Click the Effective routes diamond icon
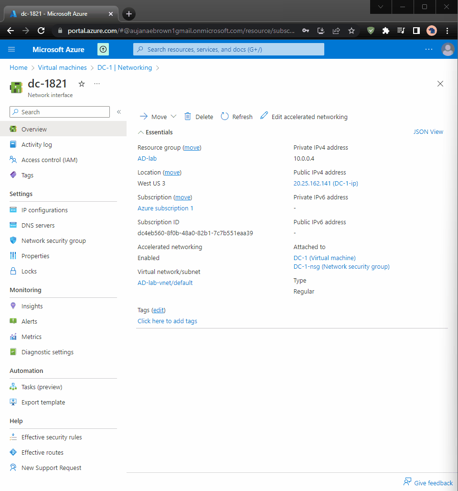 coord(13,452)
